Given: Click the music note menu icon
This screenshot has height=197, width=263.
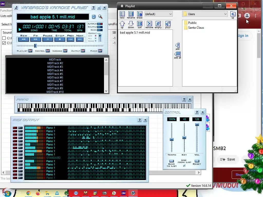Looking at the screenshot, I should click(x=16, y=7).
